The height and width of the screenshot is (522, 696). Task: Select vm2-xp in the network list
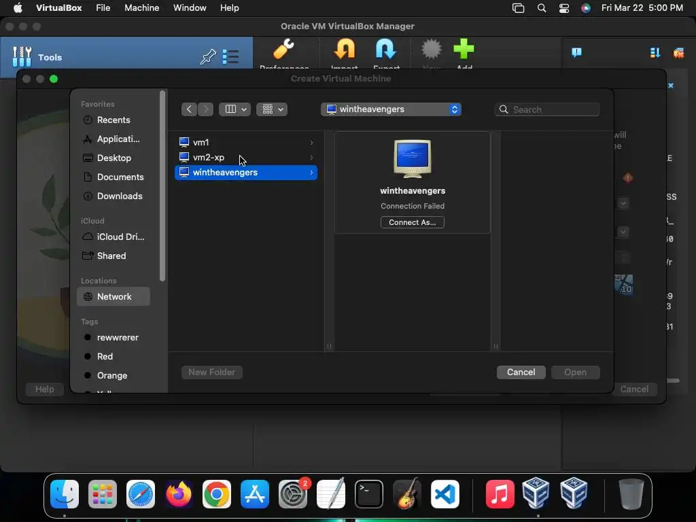(x=246, y=158)
